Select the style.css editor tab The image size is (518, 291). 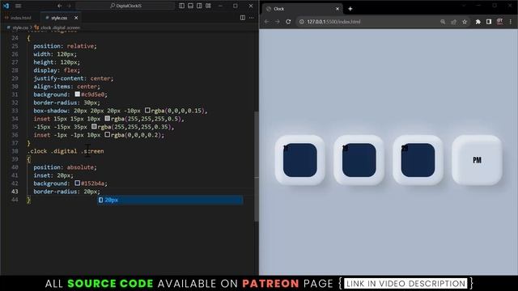pyautogui.click(x=59, y=18)
